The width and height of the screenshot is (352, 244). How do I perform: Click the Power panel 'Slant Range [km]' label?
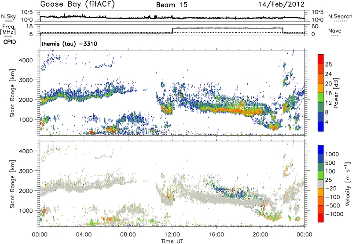tap(12, 93)
